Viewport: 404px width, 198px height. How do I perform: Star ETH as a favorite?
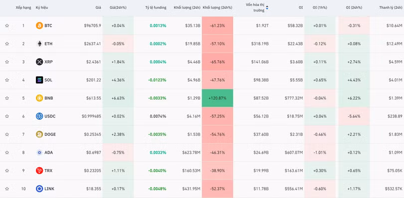coord(7,44)
